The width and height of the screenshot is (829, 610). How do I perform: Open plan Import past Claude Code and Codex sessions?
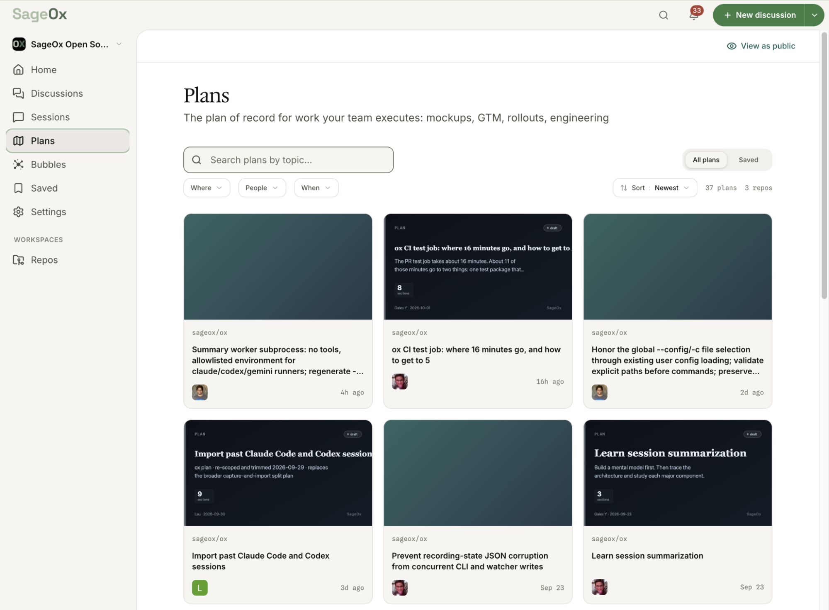click(x=260, y=561)
